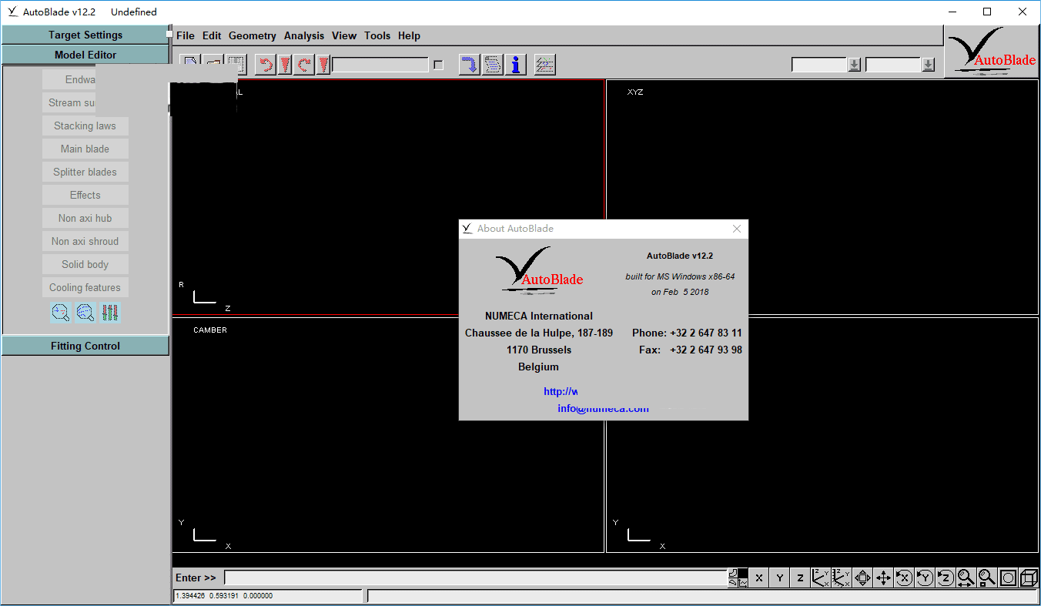Click the XYZ view label
This screenshot has height=606, width=1041.
click(x=635, y=92)
